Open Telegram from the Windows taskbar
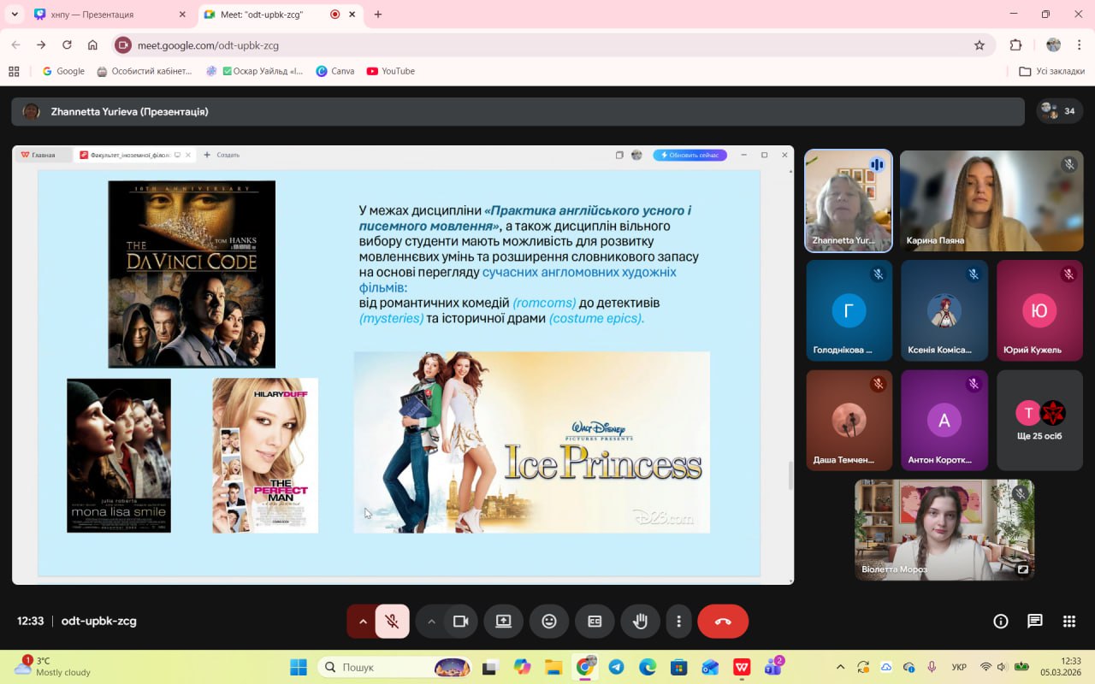The height and width of the screenshot is (684, 1095). click(x=616, y=667)
